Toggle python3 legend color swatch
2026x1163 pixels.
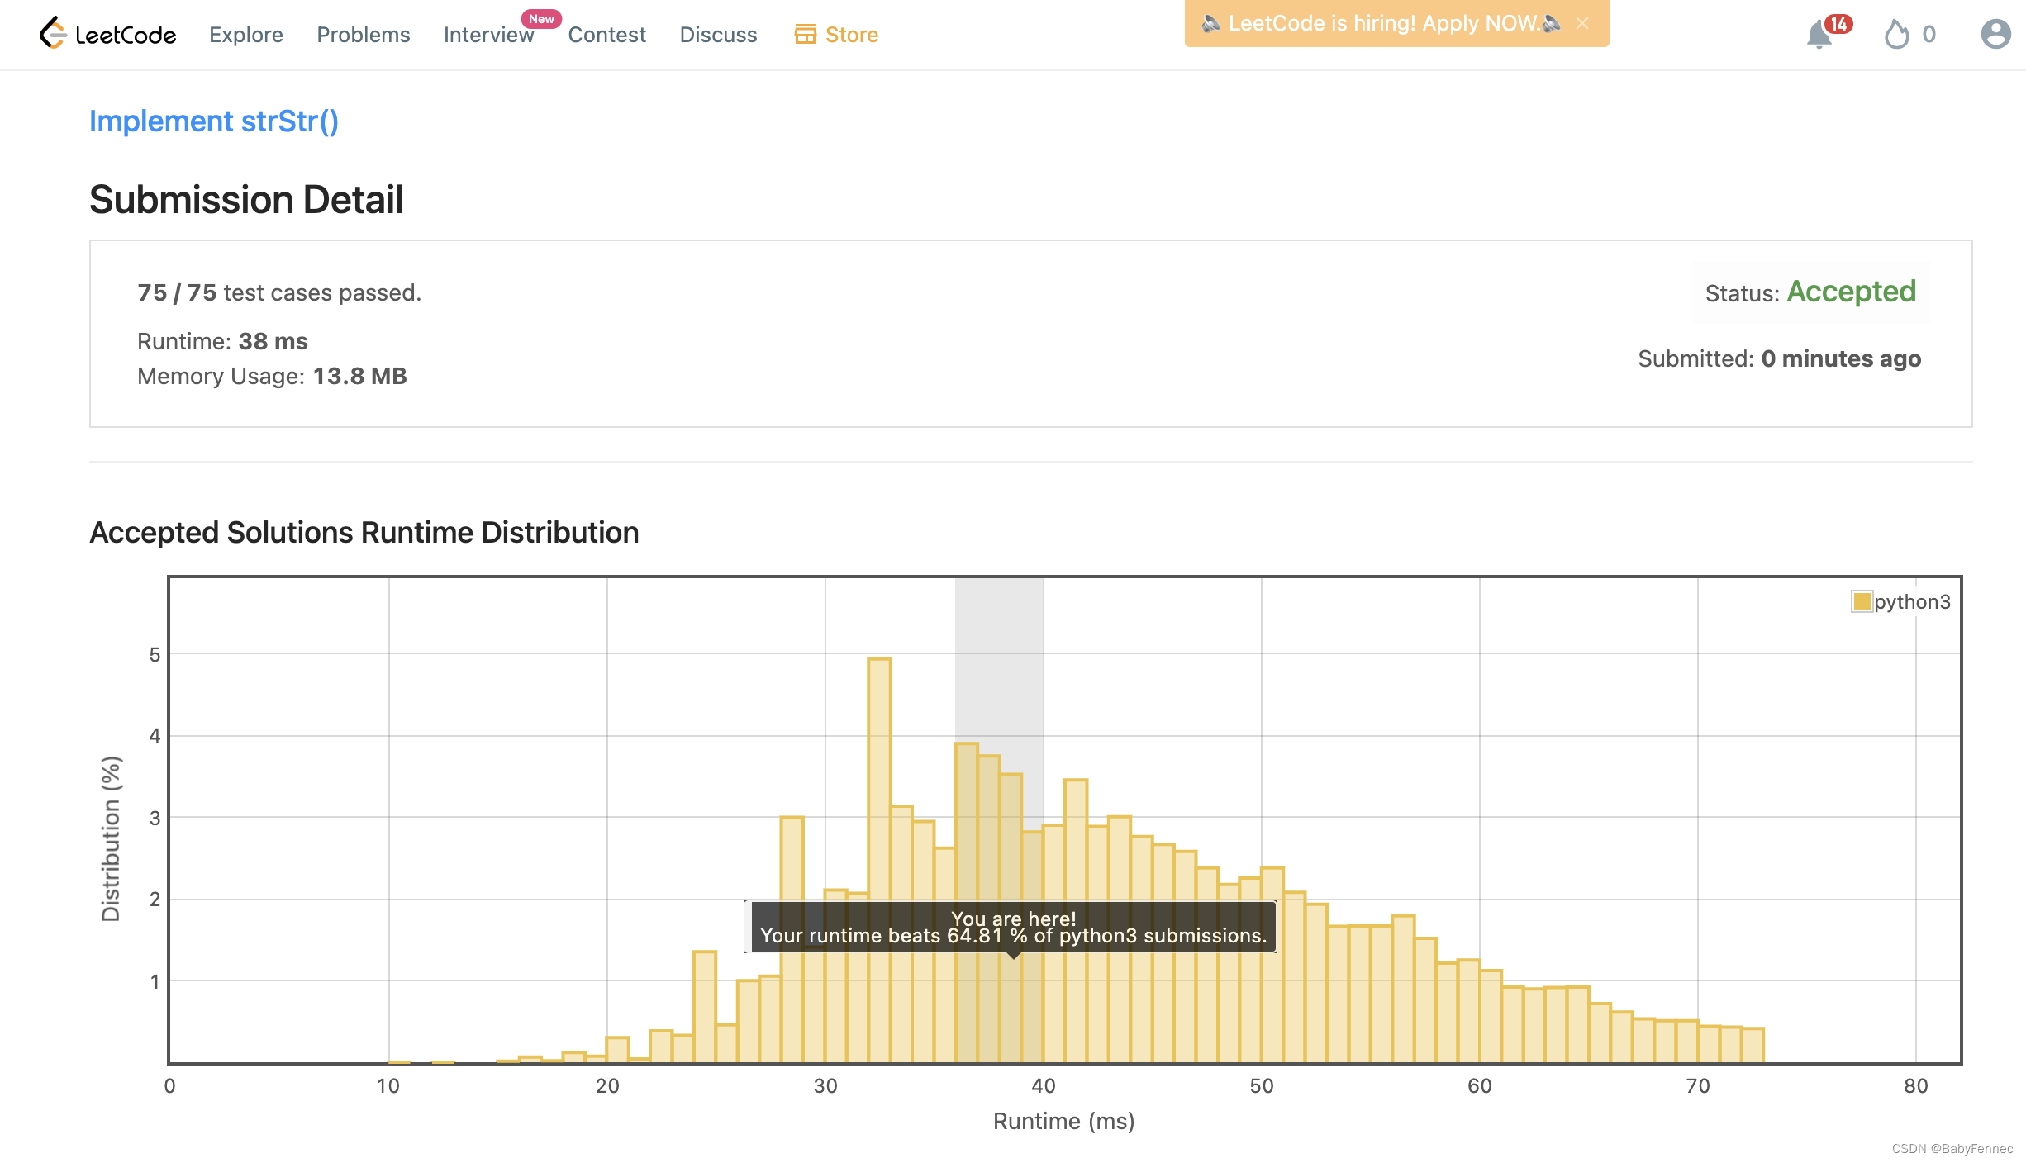(1862, 601)
